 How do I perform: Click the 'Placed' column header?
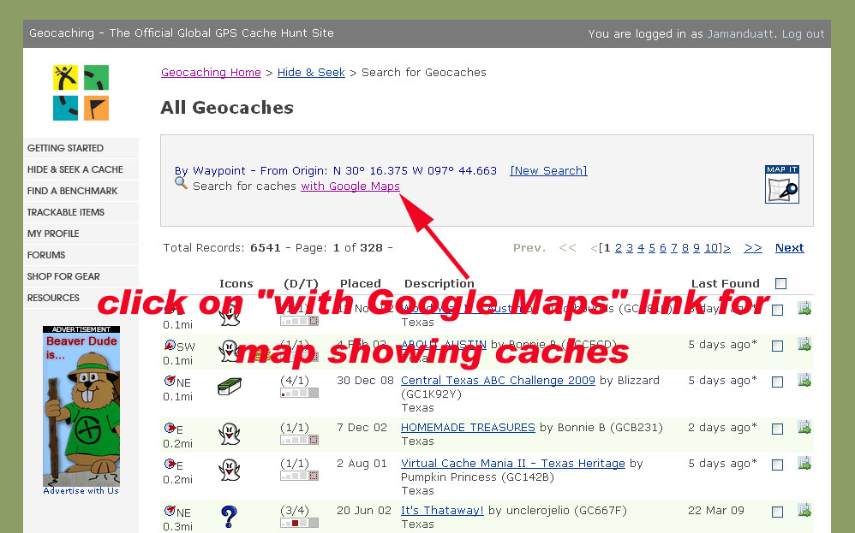click(x=361, y=283)
